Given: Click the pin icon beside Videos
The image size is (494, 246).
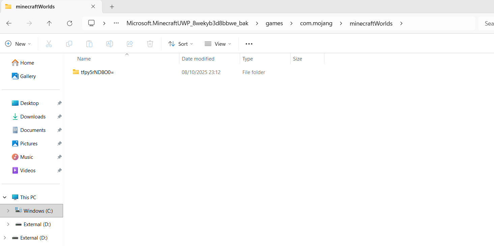Looking at the screenshot, I should 59,170.
